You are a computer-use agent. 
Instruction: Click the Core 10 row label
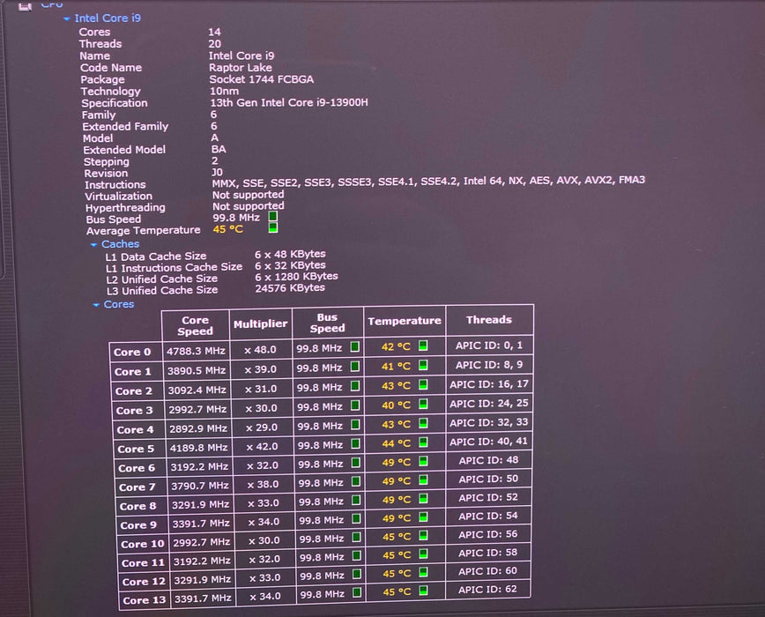143,545
